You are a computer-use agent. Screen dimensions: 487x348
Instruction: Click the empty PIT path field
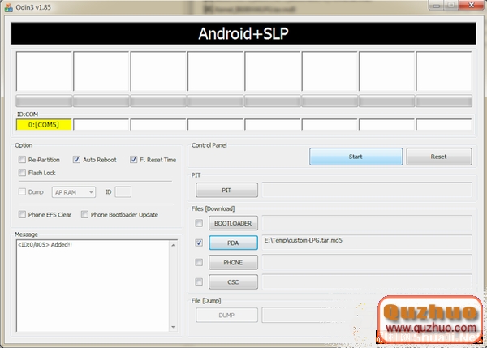coord(367,190)
